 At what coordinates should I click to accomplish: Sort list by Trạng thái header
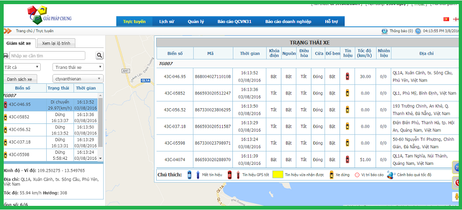tap(60, 88)
